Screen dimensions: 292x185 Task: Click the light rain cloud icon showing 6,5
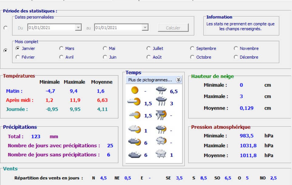click(161, 90)
